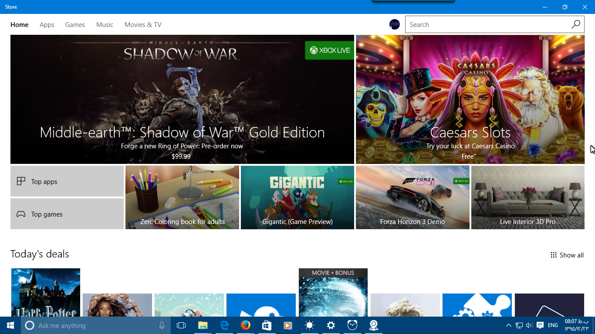Open Task View from taskbar
595x334 pixels.
(x=181, y=325)
